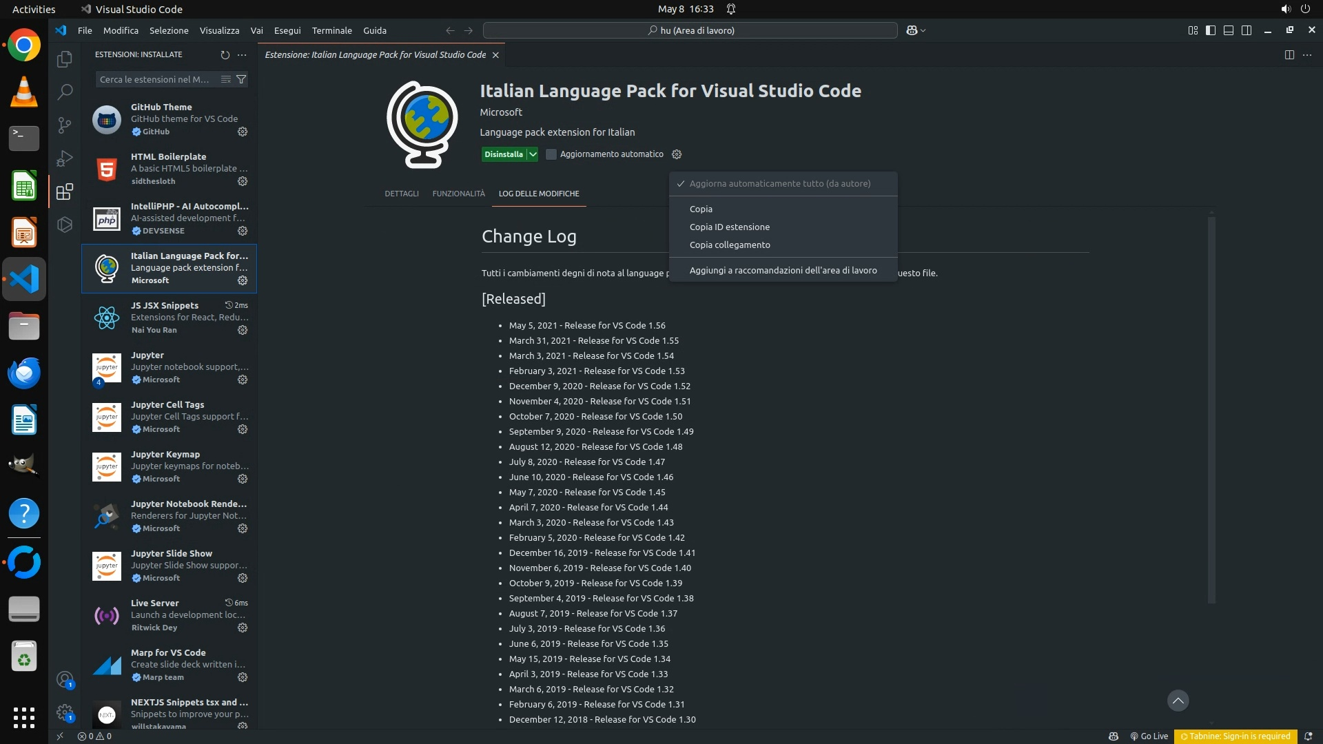Click the Disinstalla button
This screenshot has width=1323, height=744.
click(x=503, y=154)
